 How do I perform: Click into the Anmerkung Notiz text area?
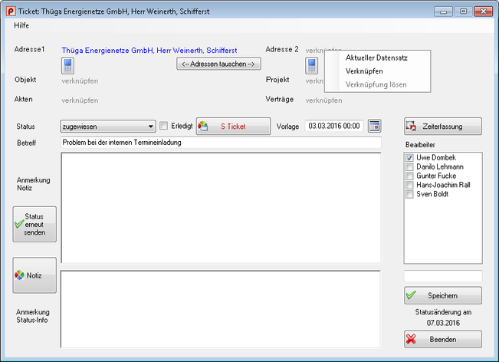221,208
